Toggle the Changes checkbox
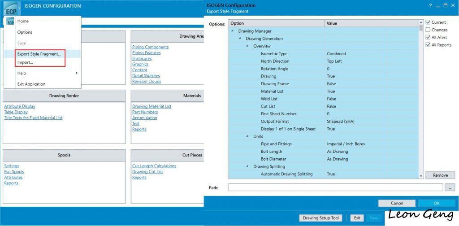The width and height of the screenshot is (459, 226). pyautogui.click(x=428, y=30)
